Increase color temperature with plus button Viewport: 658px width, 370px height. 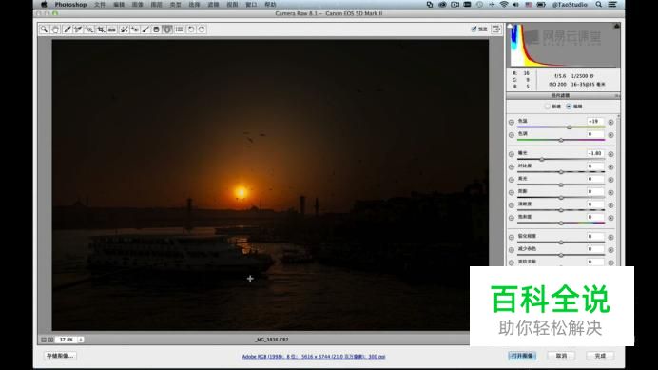tap(610, 122)
